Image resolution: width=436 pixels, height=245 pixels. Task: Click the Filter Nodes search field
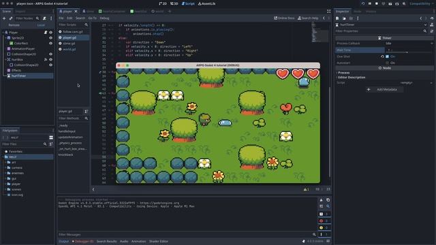[27, 18]
